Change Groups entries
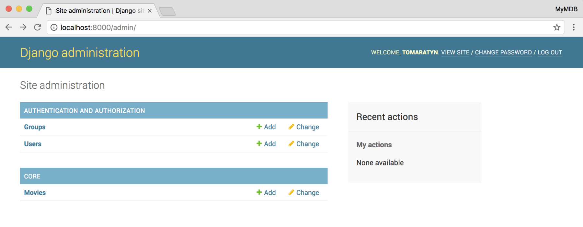The height and width of the screenshot is (227, 583). [304, 127]
